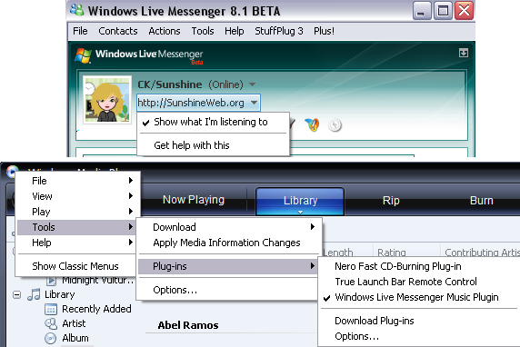This screenshot has height=347, width=520.
Task: Select Show Classic Menus
Action: (x=76, y=266)
